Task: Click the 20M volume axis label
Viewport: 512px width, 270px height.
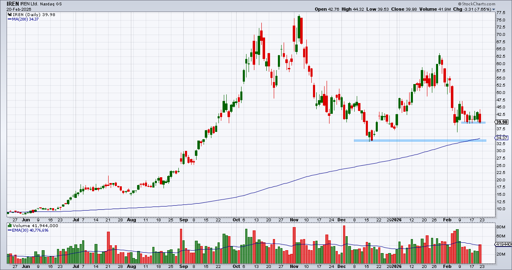Action: pos(501,254)
